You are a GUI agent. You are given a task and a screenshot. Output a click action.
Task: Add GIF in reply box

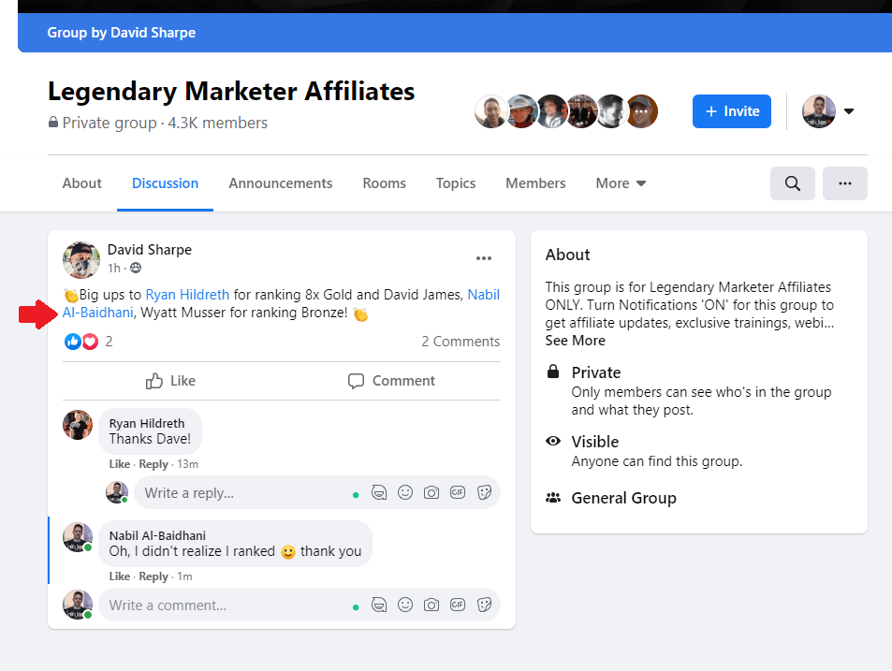[458, 492]
